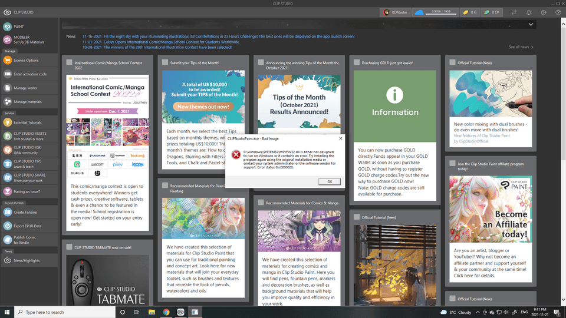Tick the Submit your Tips of the Month checkbox
The width and height of the screenshot is (566, 318).
pos(164,62)
